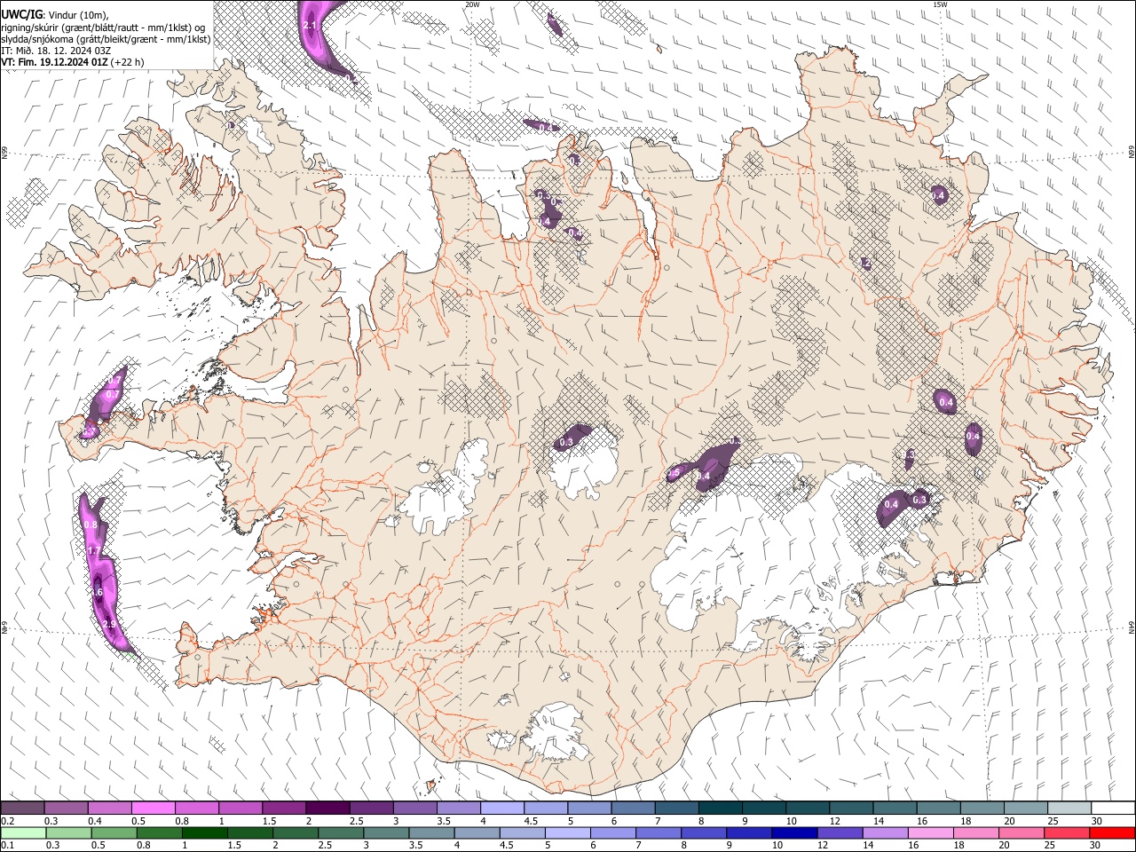Click the palest green 0.1–0.3 lower legend swatch
This screenshot has height=852, width=1136.
[x=22, y=832]
